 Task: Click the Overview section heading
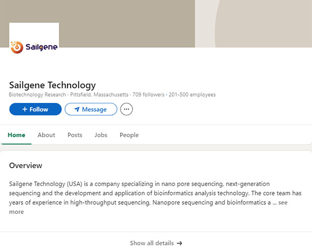(x=25, y=165)
